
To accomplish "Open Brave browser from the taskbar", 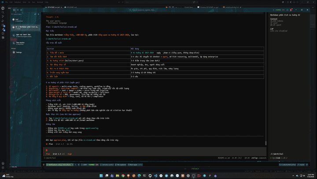I will [x=128, y=176].
